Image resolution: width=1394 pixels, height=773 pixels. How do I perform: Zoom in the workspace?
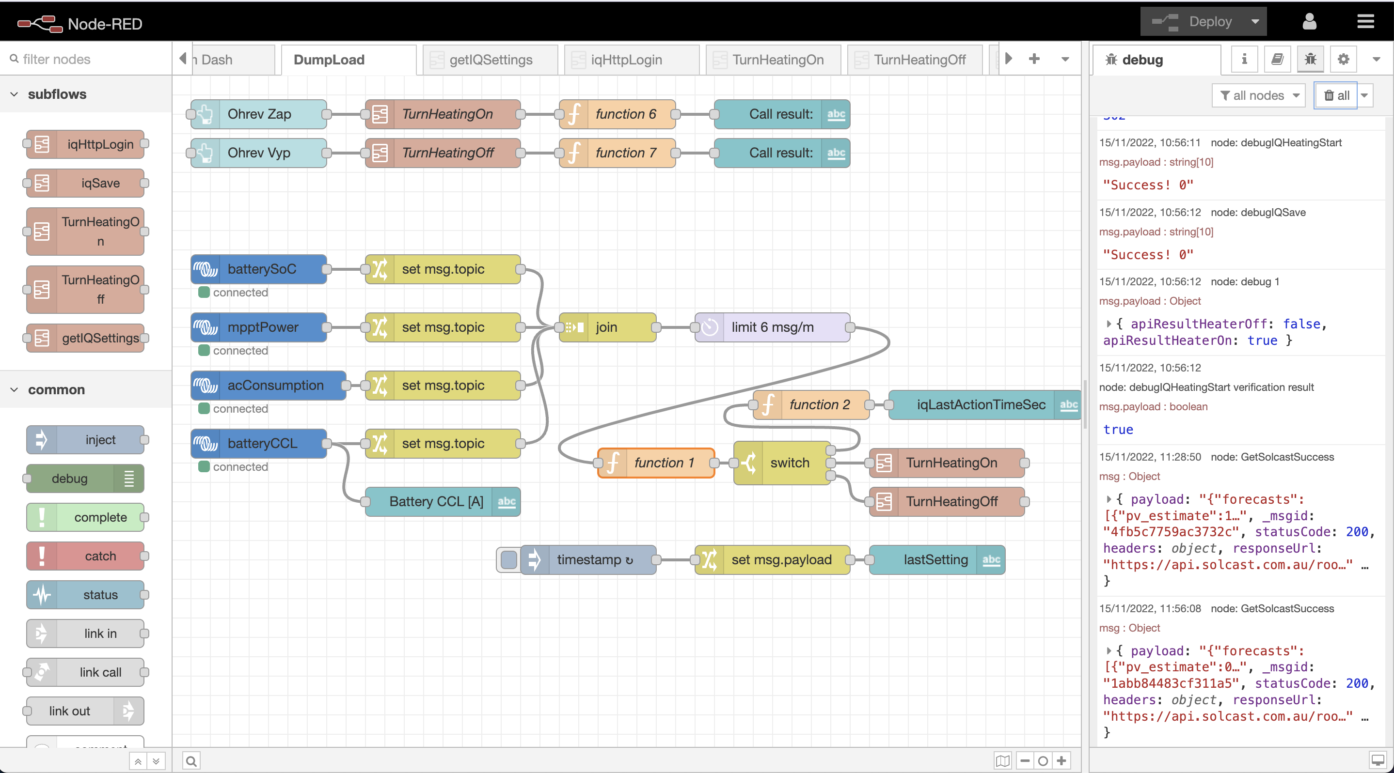pos(1061,761)
